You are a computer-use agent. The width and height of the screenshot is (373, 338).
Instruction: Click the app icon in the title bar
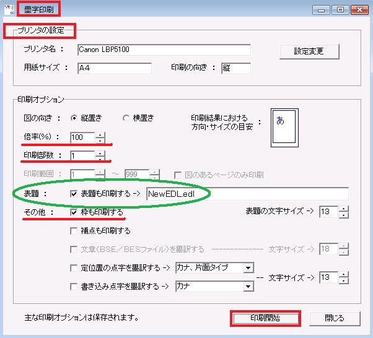point(9,9)
